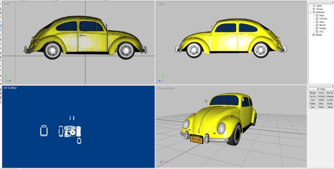Enable the Outline display state

pyautogui.click(x=312, y=103)
